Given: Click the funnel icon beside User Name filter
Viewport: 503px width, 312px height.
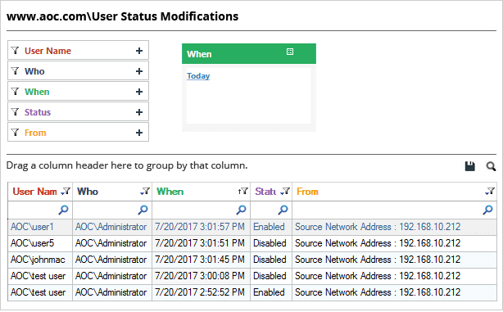Looking at the screenshot, I should (x=15, y=50).
